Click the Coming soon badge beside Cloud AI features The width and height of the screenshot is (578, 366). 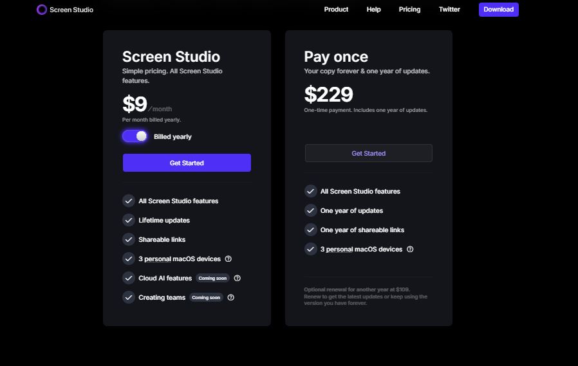click(212, 279)
